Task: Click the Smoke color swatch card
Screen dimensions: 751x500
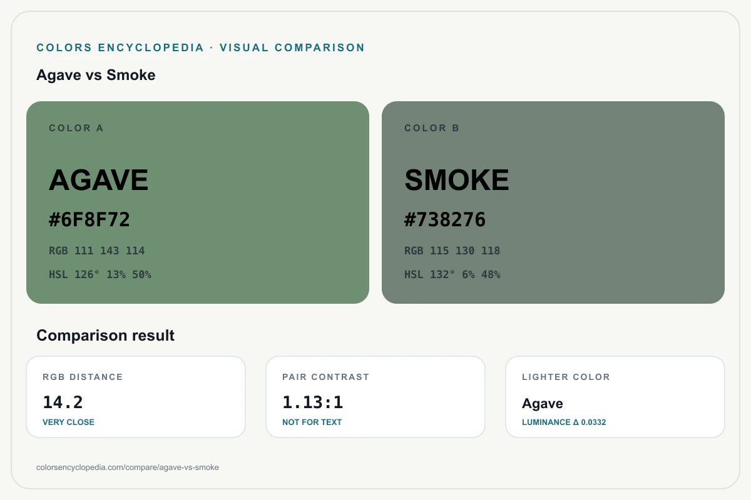Action: [553, 202]
